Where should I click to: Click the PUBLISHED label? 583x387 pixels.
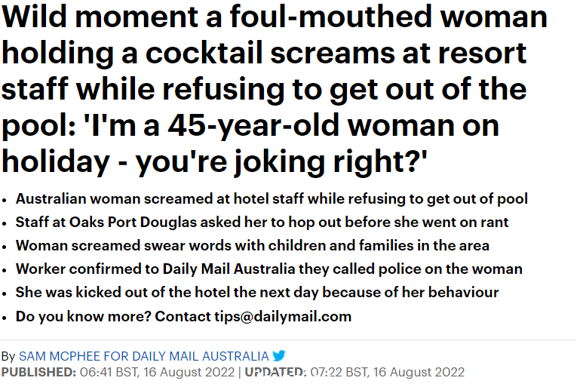tap(38, 372)
